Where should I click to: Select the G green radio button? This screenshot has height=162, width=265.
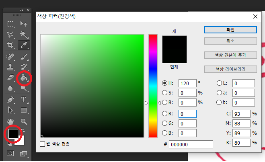point(164,123)
